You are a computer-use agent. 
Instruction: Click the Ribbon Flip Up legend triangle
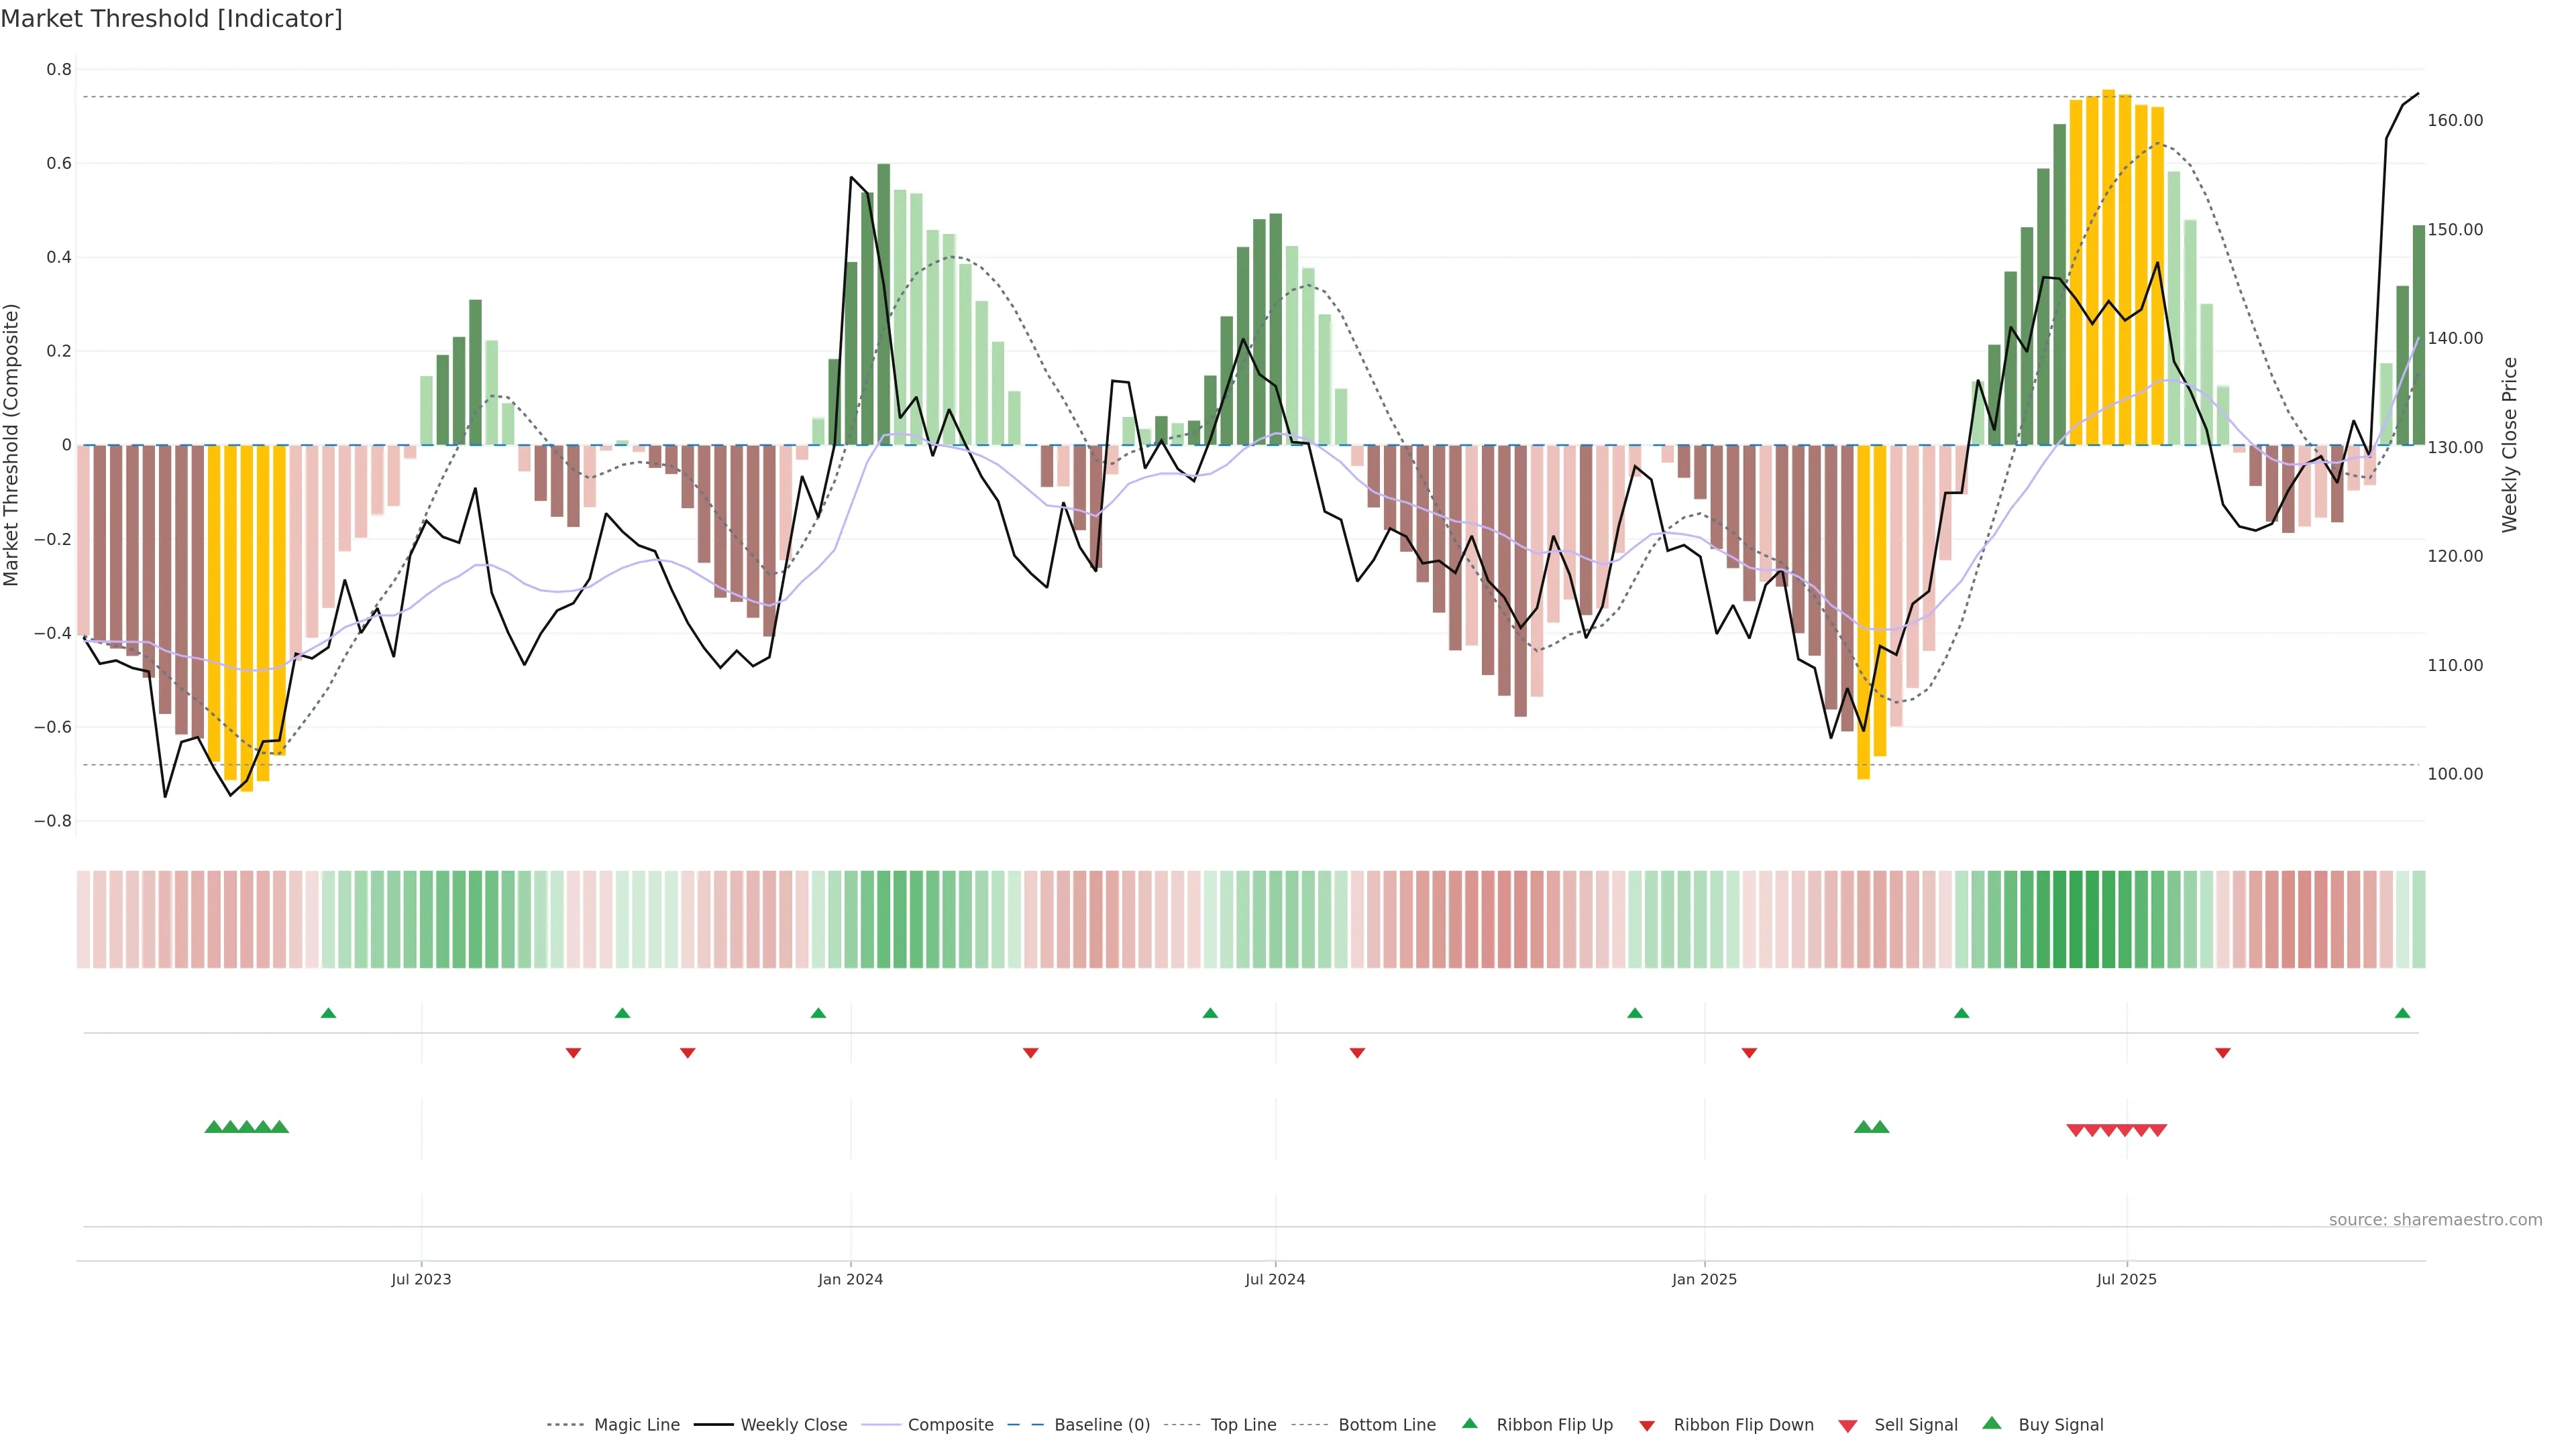coord(1469,1423)
